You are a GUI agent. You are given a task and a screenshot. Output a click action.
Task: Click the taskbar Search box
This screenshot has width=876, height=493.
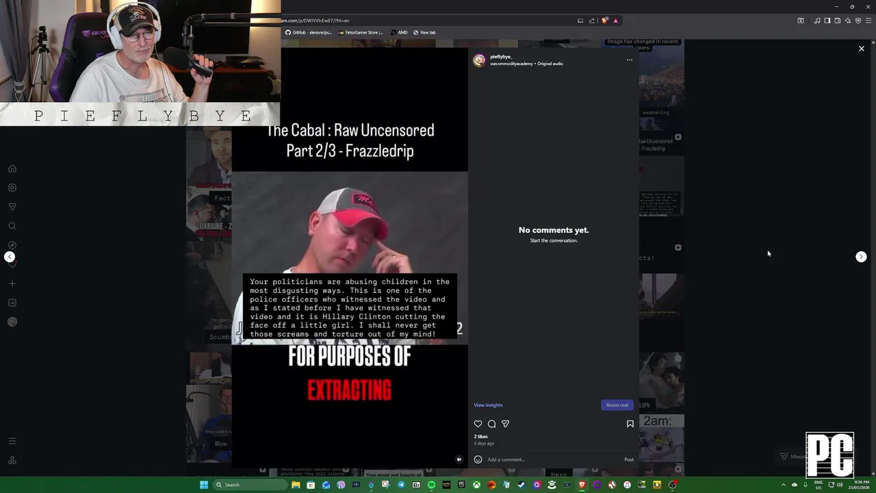(x=250, y=485)
